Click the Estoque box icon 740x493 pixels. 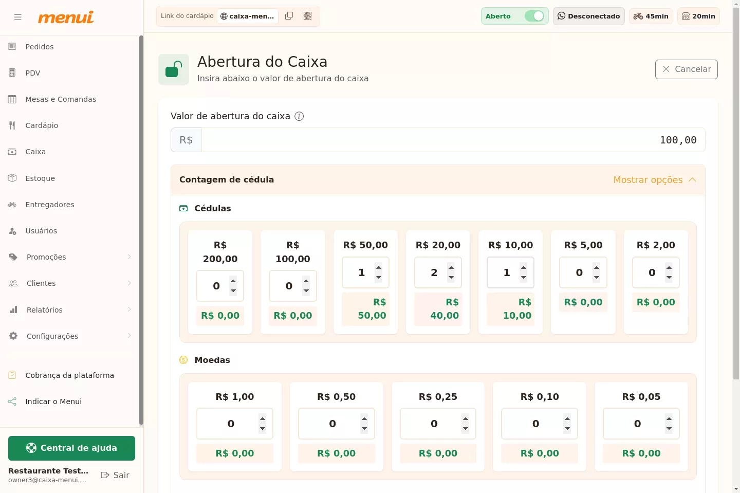[12, 178]
